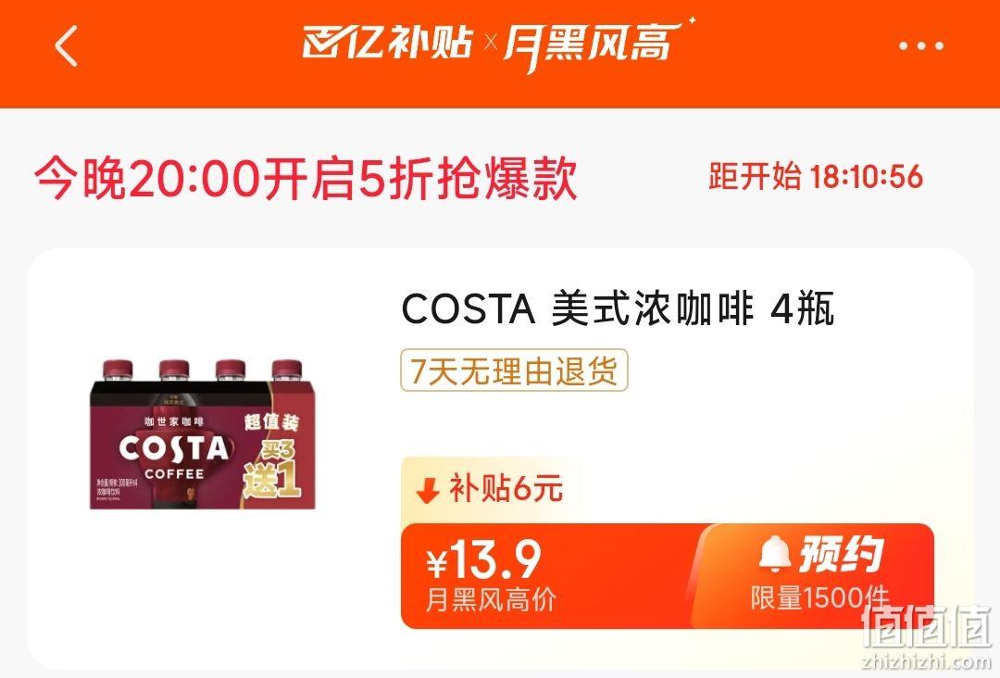Tap the 月黑风高价 price label
Viewport: 1000px width, 678px height.
[491, 599]
